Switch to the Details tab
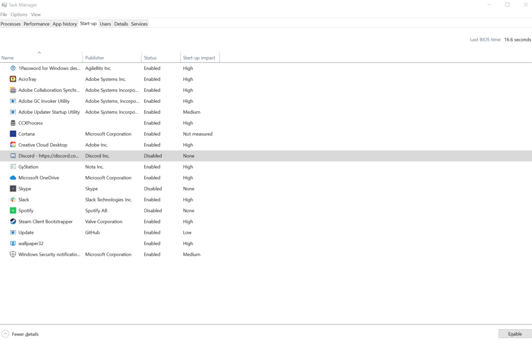The width and height of the screenshot is (532, 340). (121, 24)
